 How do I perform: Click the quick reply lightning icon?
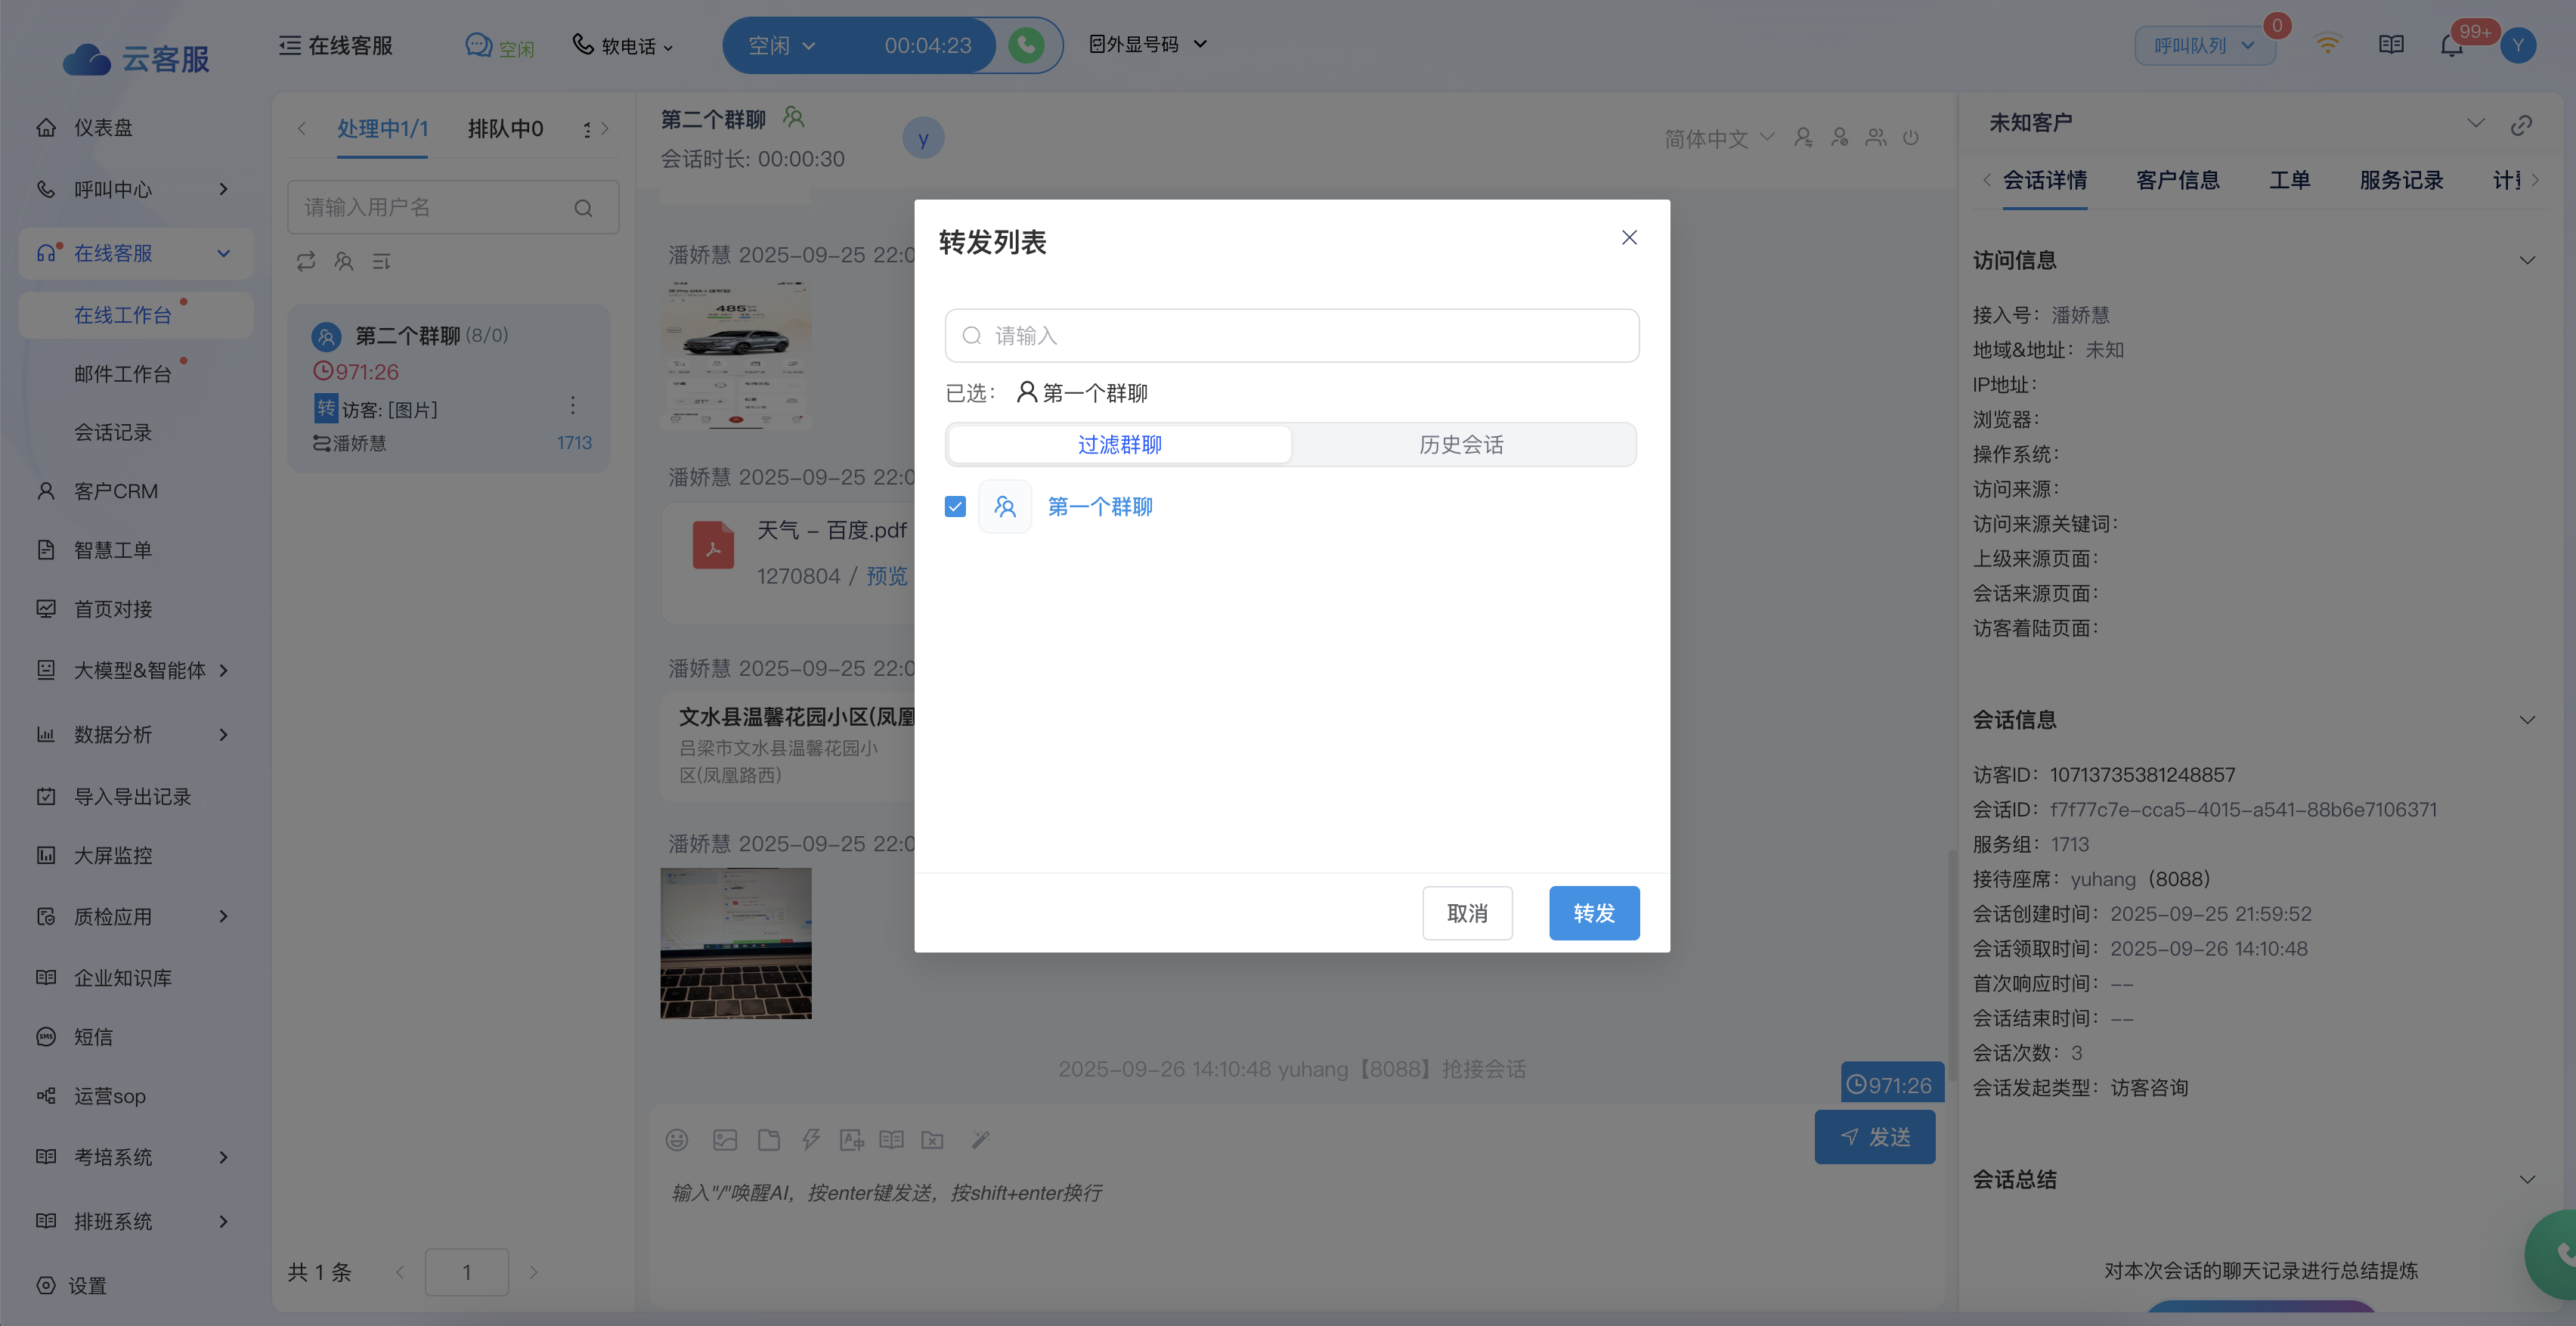tap(810, 1139)
